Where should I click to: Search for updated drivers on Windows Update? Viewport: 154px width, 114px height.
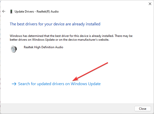tap(59, 84)
